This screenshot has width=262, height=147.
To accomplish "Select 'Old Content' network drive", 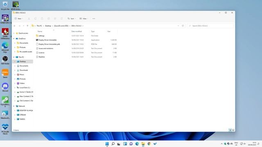I will (26, 101).
